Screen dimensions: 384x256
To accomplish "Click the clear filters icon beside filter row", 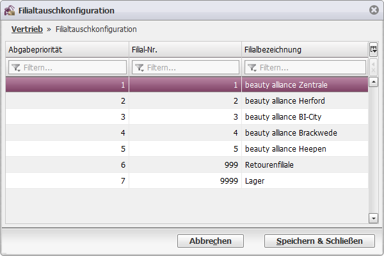I will (x=374, y=67).
